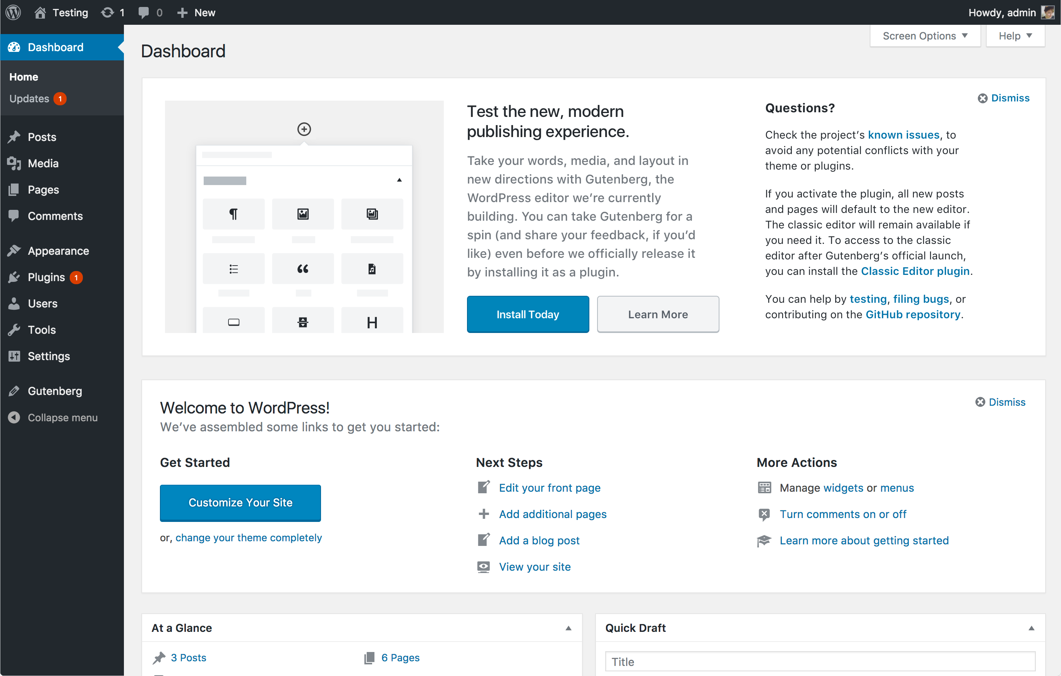This screenshot has width=1061, height=676.
Task: Collapse the sidebar menu
Action: point(53,417)
